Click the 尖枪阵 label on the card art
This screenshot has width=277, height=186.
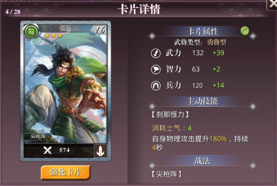[x=38, y=136]
